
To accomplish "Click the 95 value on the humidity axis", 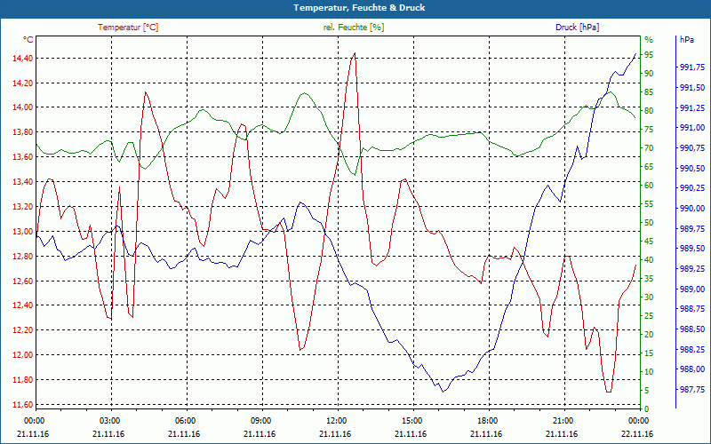I will point(649,55).
